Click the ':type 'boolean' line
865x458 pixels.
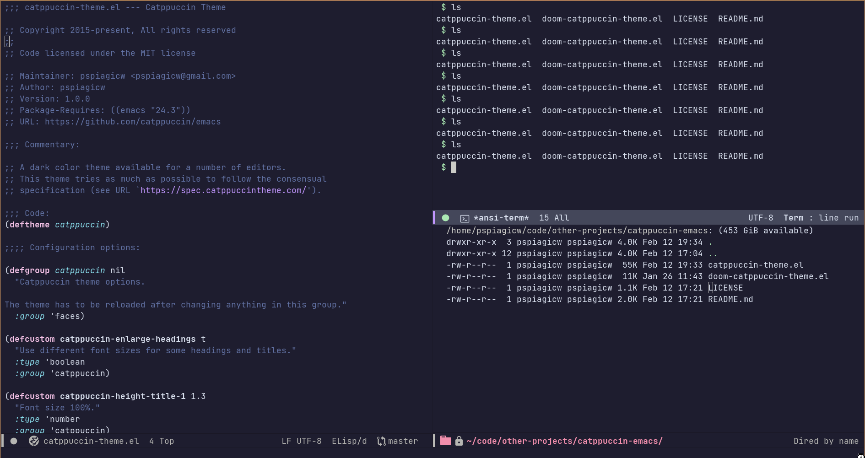tap(50, 362)
